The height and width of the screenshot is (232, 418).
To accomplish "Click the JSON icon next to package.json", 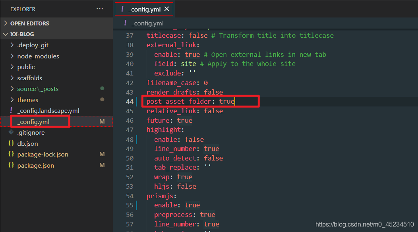I will coord(12,165).
